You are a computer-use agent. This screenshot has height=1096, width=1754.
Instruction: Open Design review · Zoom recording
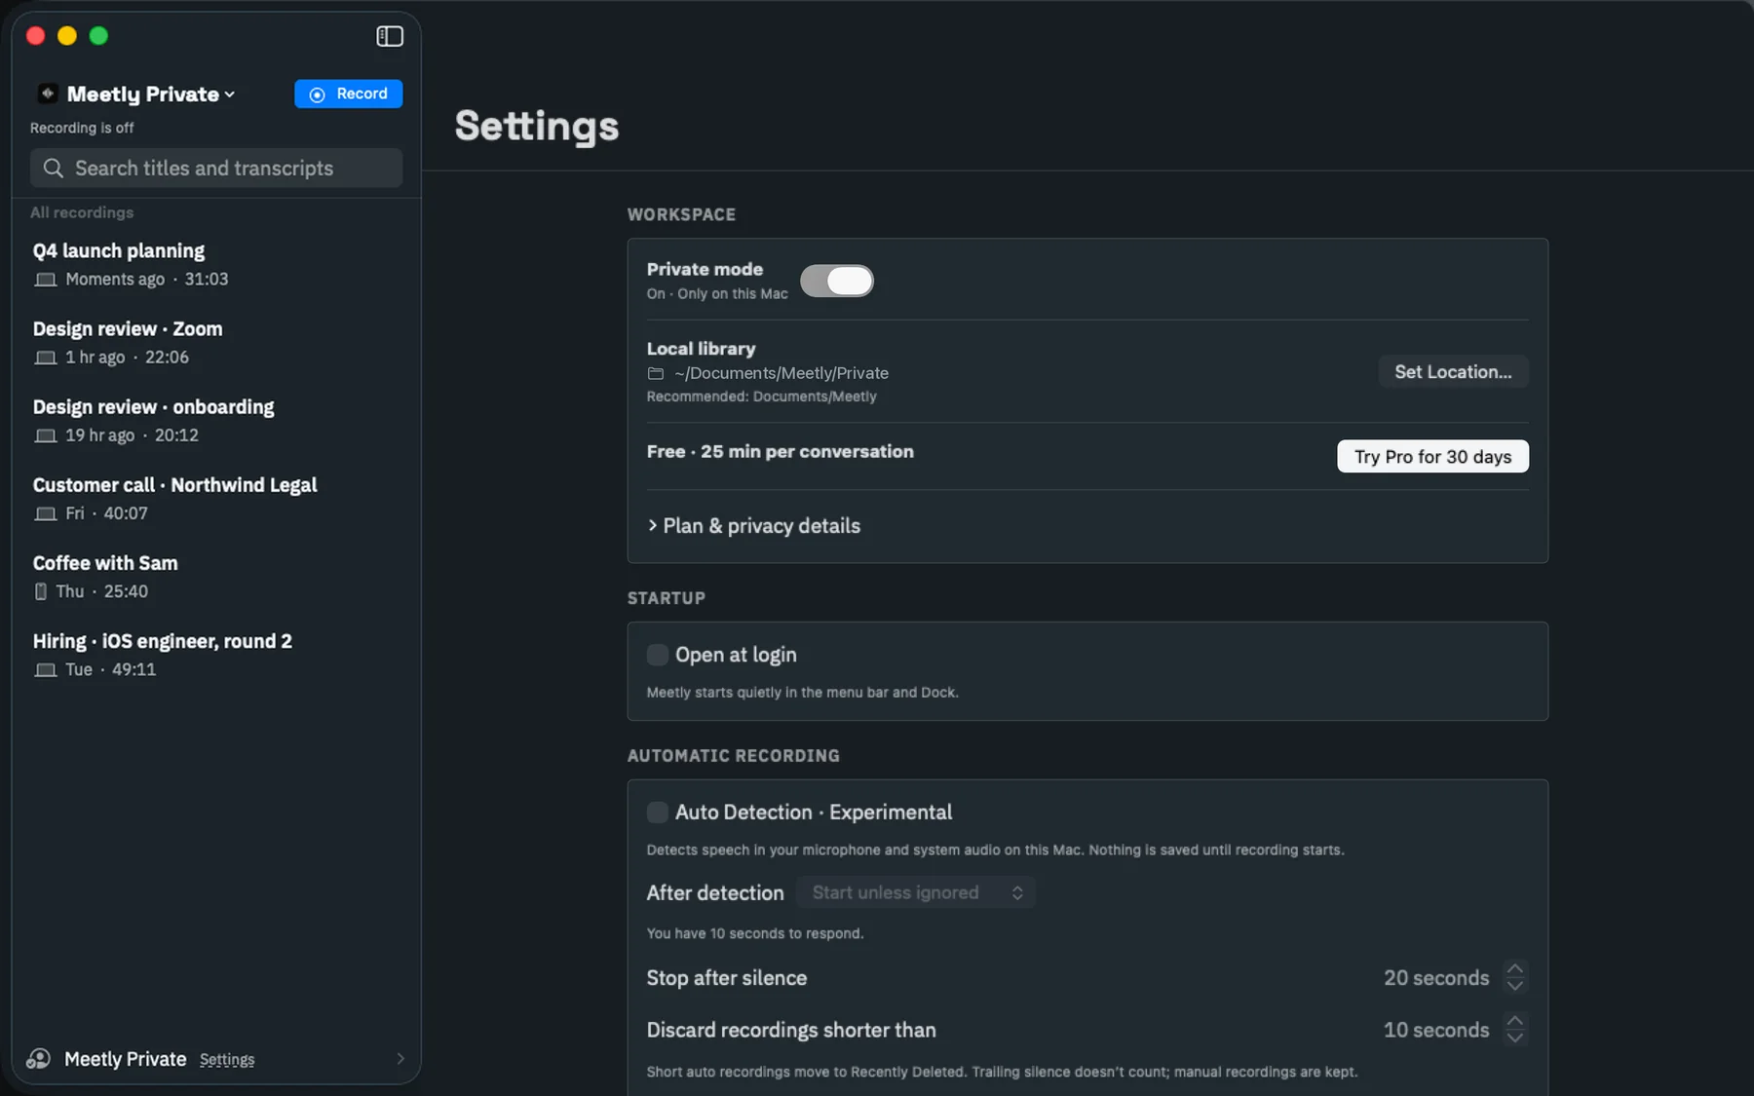(216, 342)
